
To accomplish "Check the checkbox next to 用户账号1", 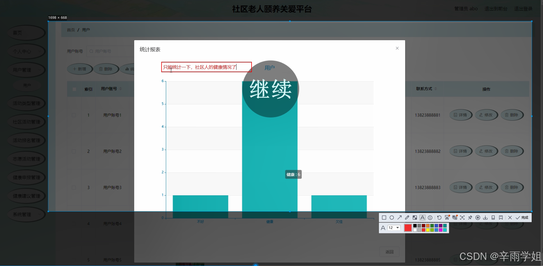I will tap(74, 115).
